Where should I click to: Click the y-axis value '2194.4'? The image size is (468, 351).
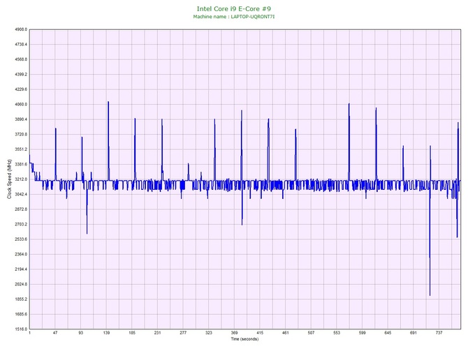click(21, 269)
